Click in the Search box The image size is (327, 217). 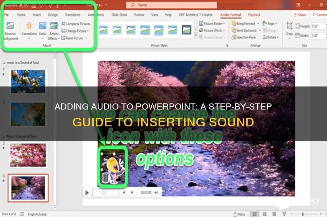[x=171, y=5]
